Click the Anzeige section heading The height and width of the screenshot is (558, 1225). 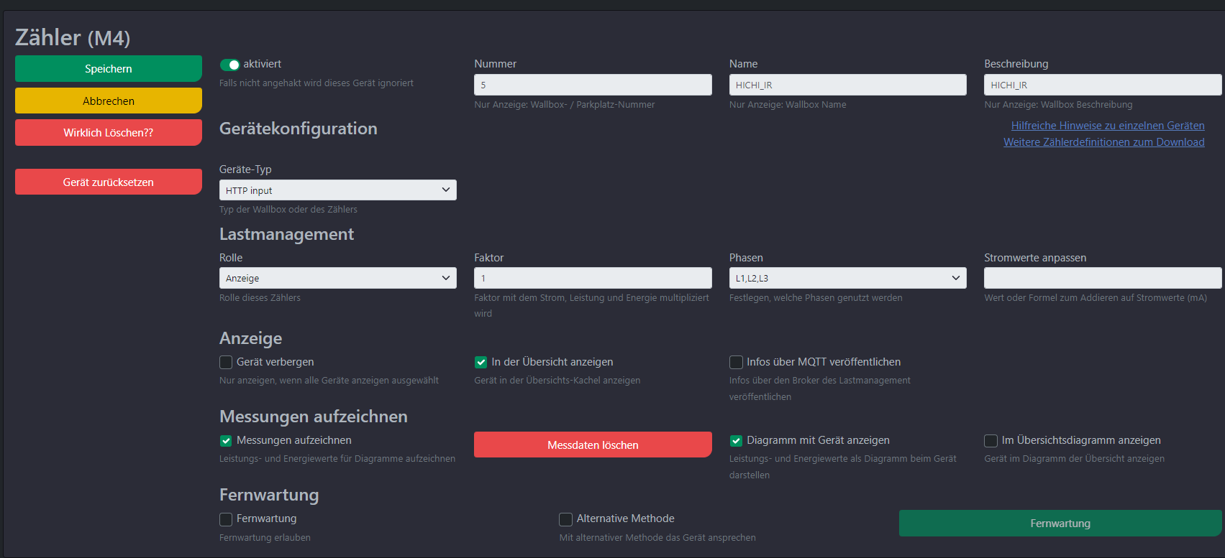(251, 338)
